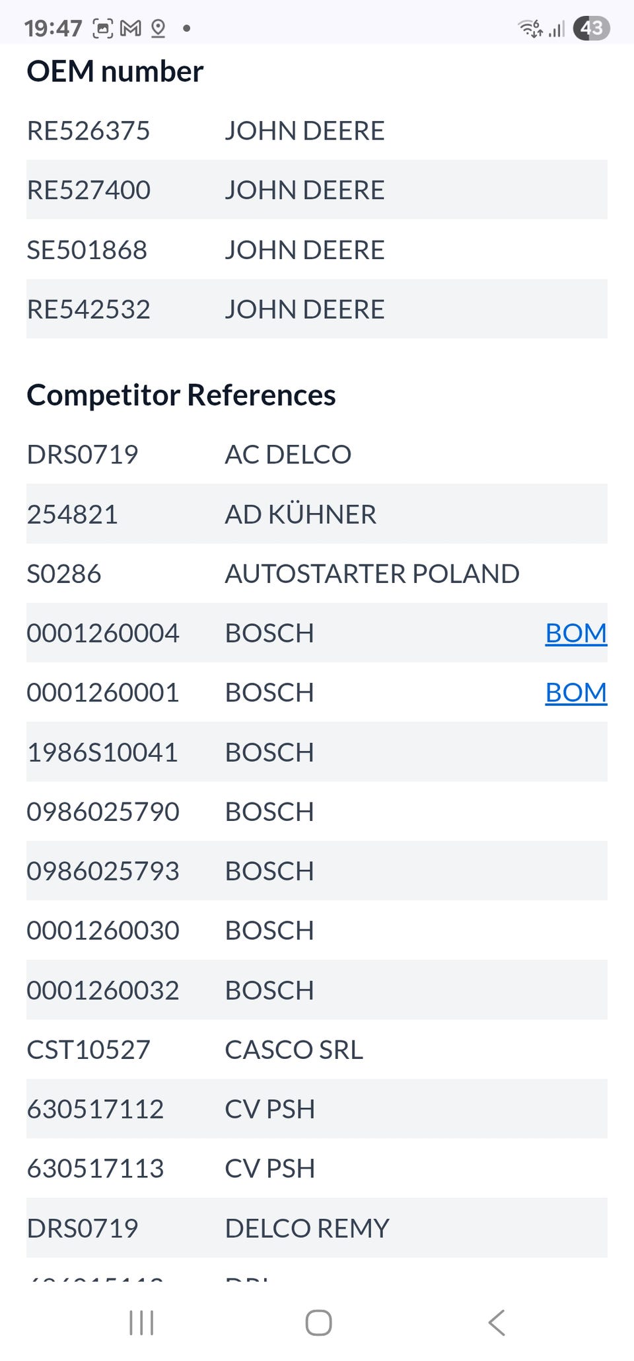Tap the battery level indicator showing 43

tap(591, 28)
